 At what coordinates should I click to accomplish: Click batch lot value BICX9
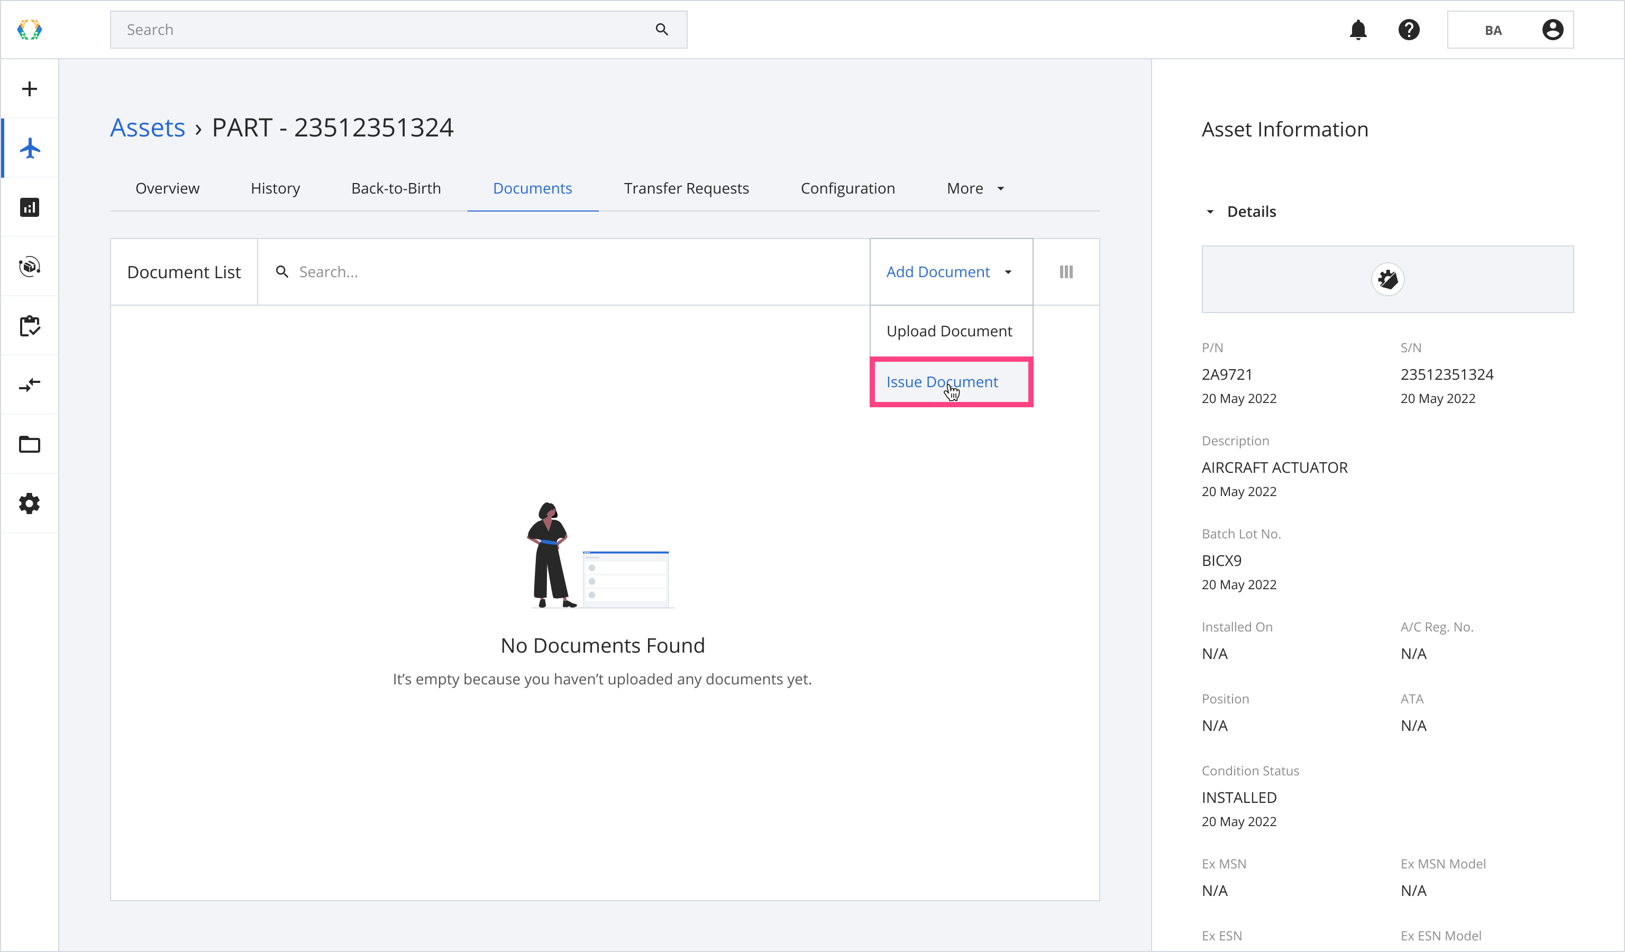(1222, 561)
